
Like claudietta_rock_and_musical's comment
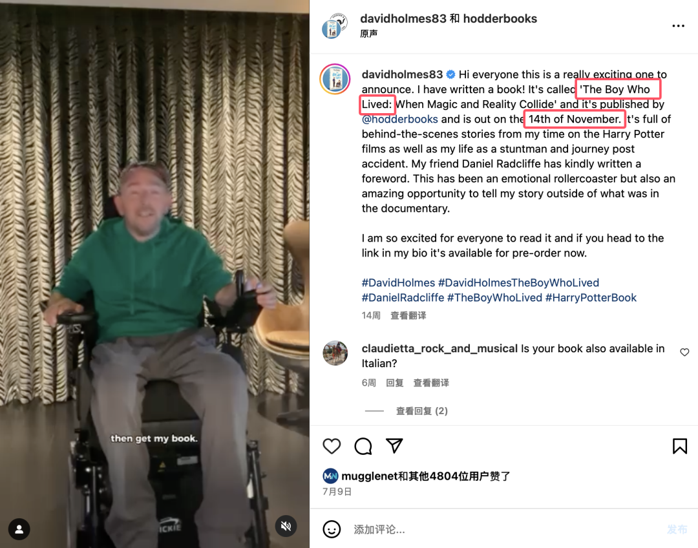coord(684,352)
